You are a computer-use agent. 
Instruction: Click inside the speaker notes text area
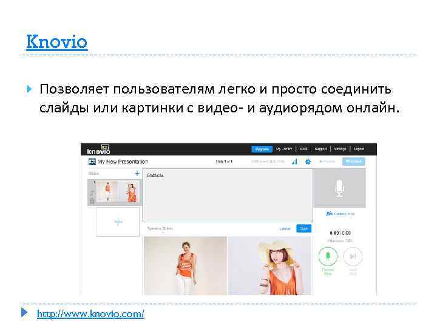coord(228,195)
